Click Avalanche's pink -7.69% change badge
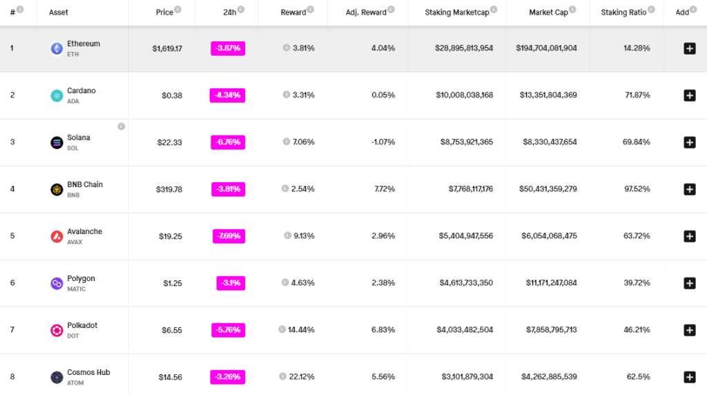This screenshot has height=395, width=707. tap(229, 236)
